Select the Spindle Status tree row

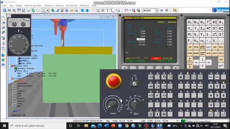tap(24, 68)
